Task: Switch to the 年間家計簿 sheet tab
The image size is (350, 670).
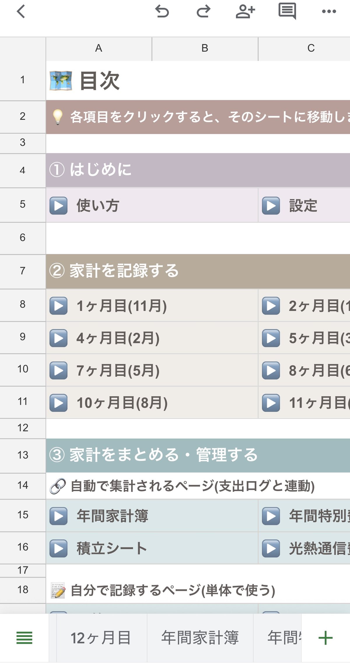Action: pyautogui.click(x=200, y=638)
